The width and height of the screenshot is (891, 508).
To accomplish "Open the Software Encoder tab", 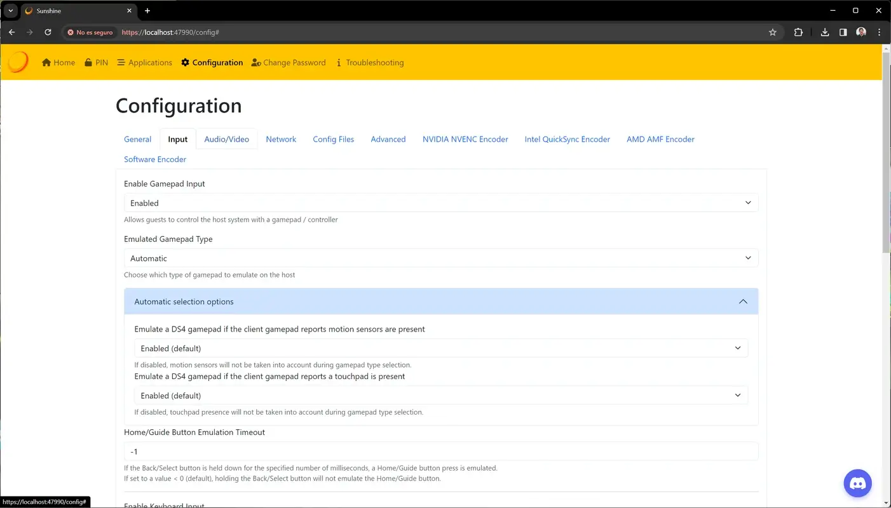I will coord(155,159).
